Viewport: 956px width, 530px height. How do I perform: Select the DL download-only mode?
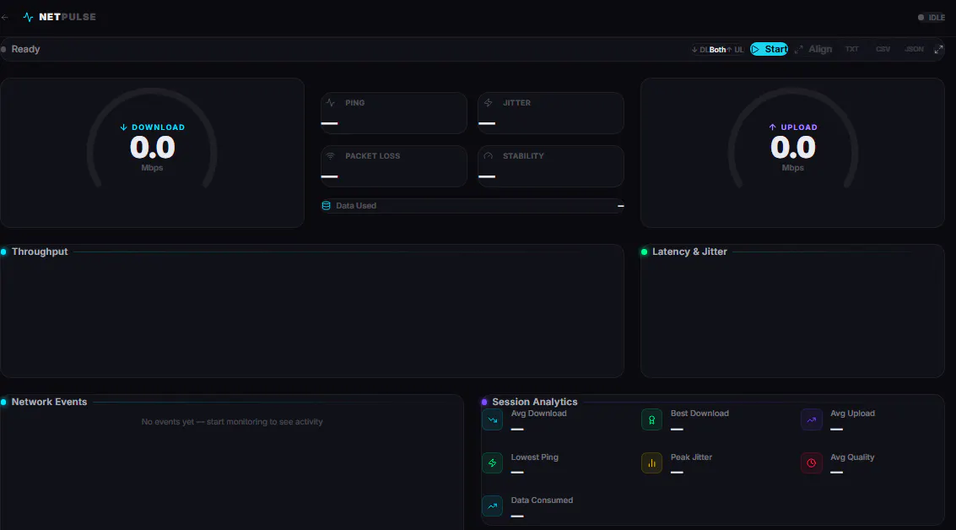point(699,50)
